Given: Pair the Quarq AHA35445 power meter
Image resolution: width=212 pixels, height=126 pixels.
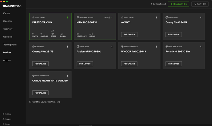Looking at the screenshot, I should (x=173, y=34).
